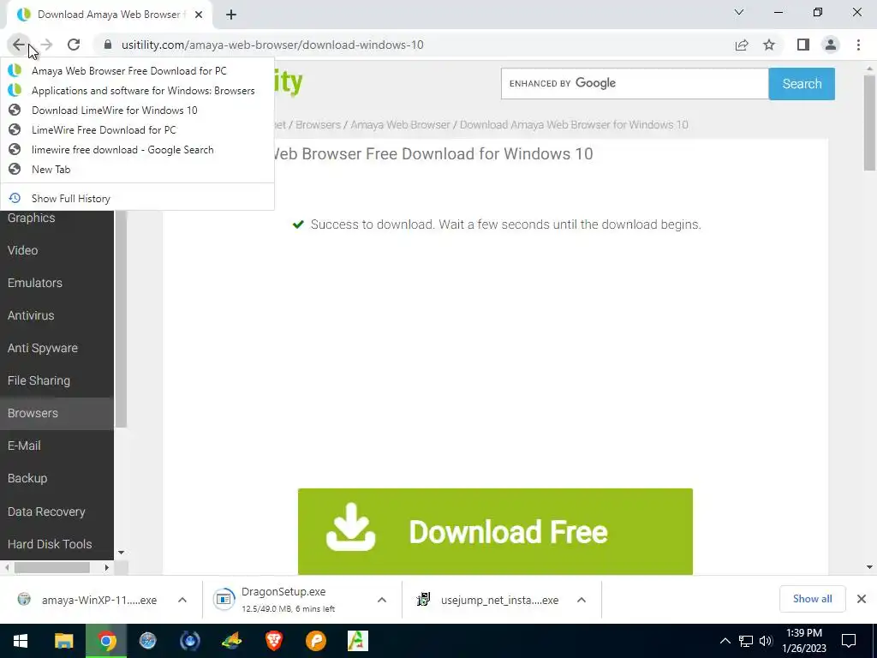Go back to Amaya Web Browser Free Download for PC
The image size is (877, 658).
[137, 71]
